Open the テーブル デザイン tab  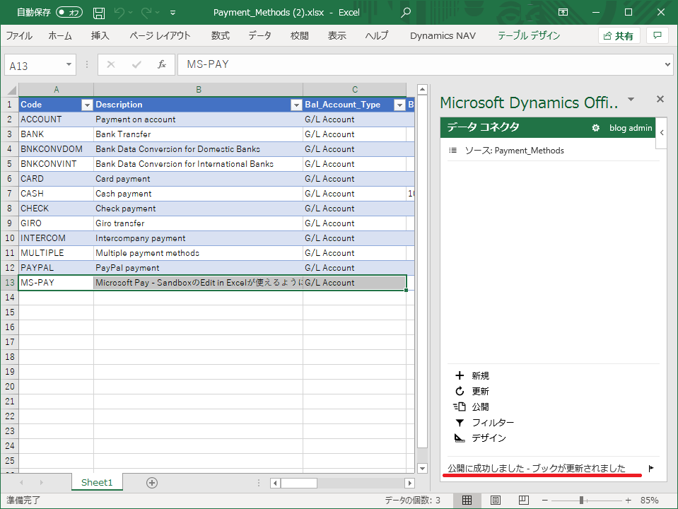click(528, 35)
